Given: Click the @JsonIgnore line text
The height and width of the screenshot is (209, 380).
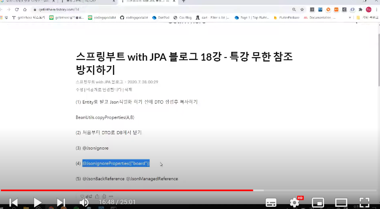Looking at the screenshot, I should pos(95,148).
